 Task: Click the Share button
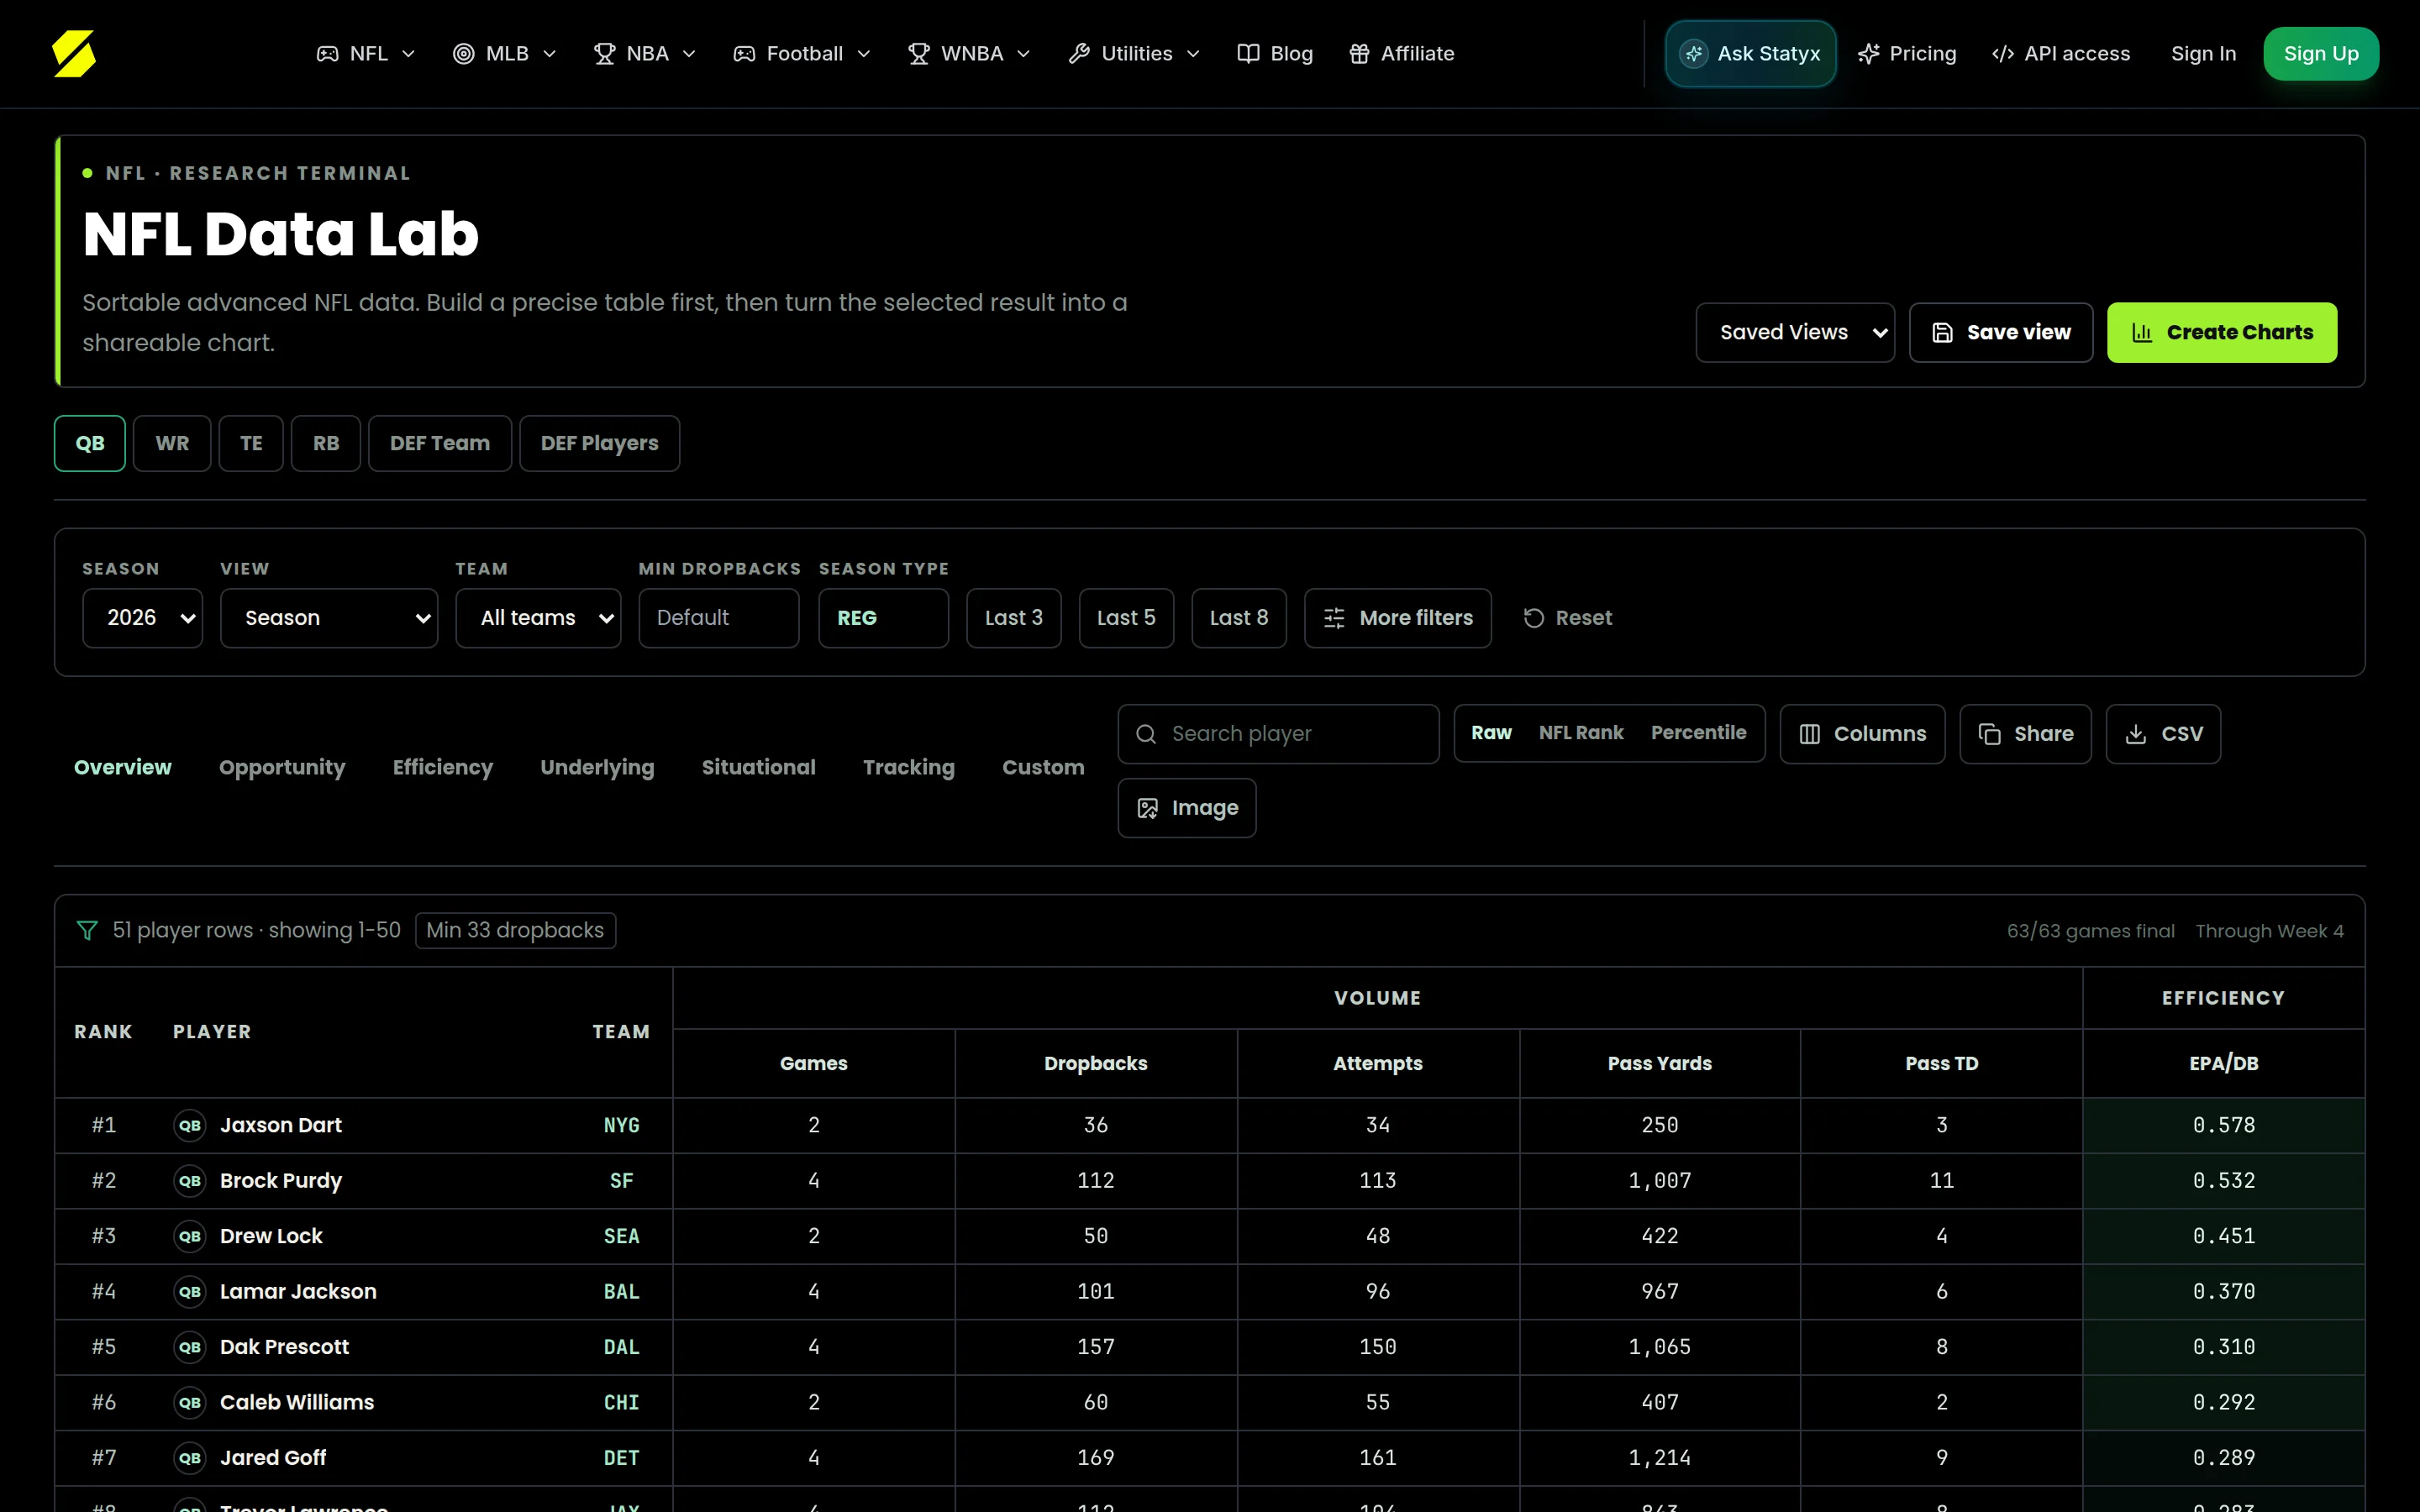(x=2025, y=734)
